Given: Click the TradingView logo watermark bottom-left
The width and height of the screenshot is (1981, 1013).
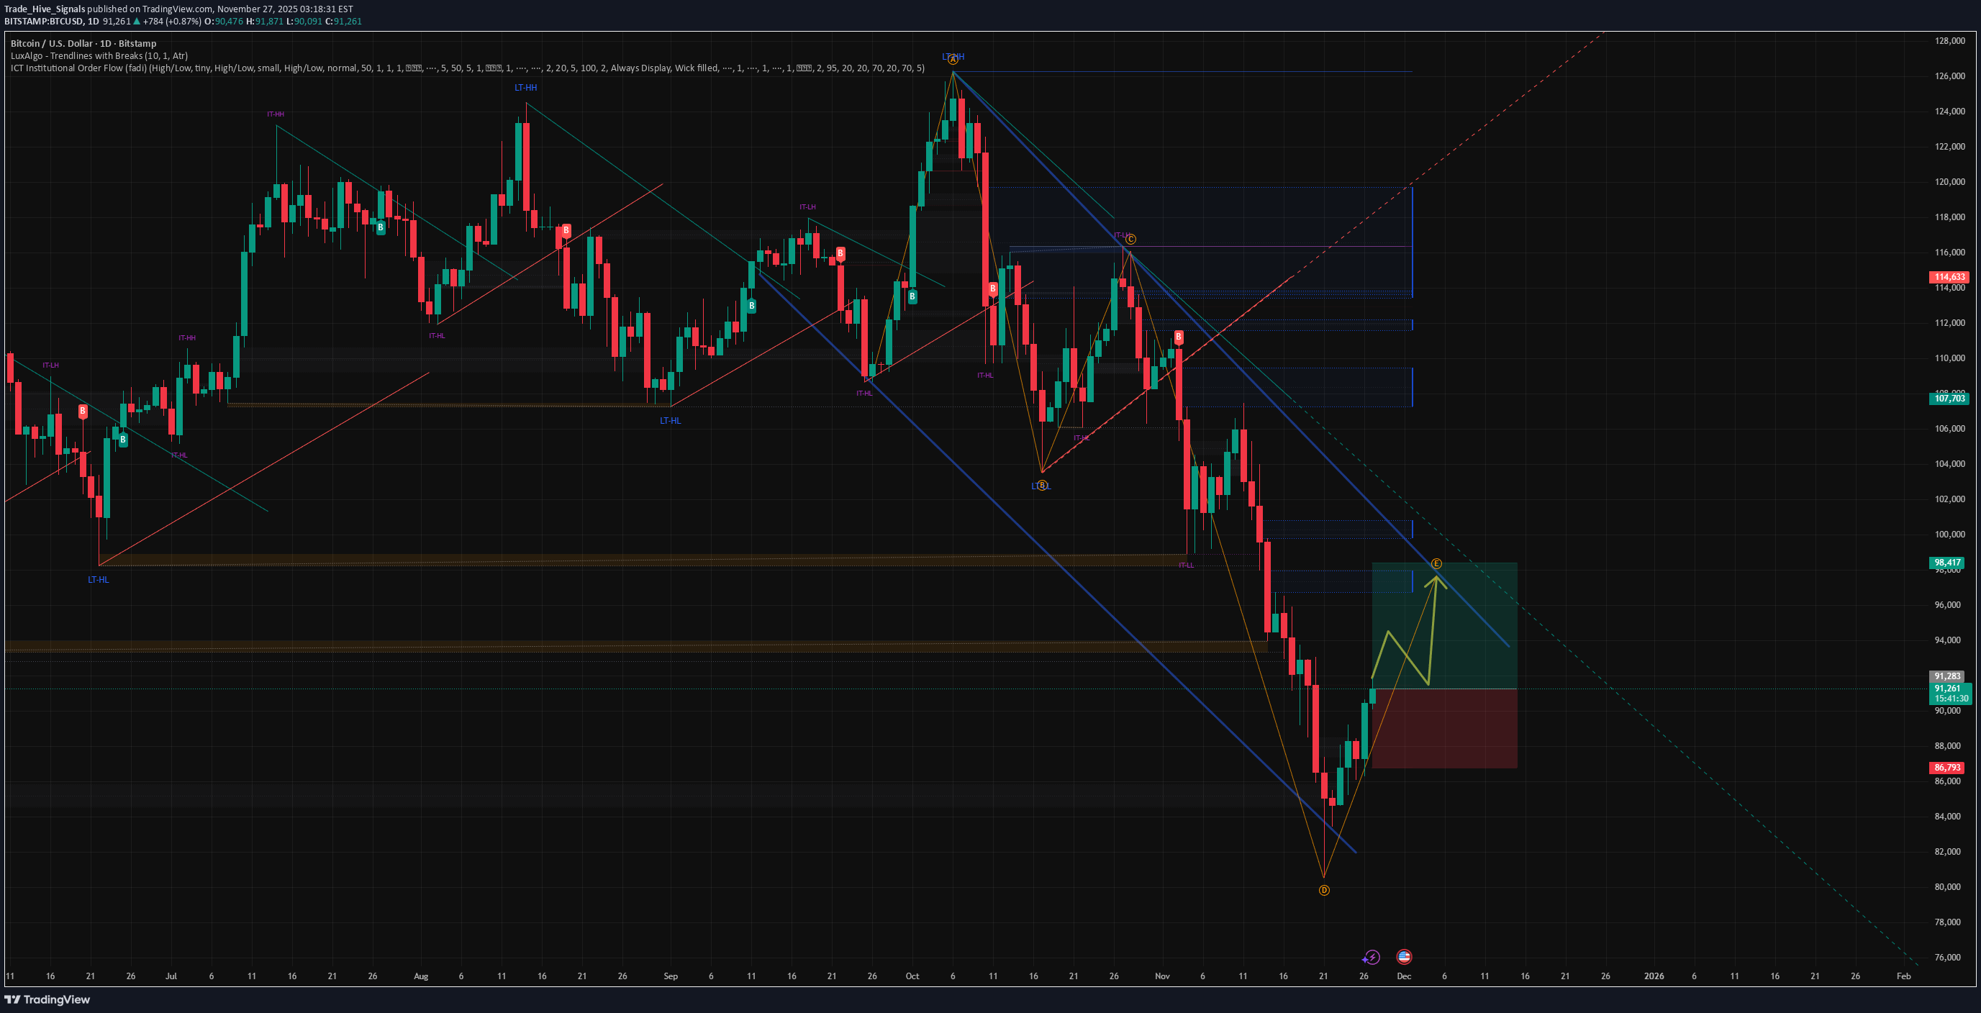Looking at the screenshot, I should coord(46,1000).
